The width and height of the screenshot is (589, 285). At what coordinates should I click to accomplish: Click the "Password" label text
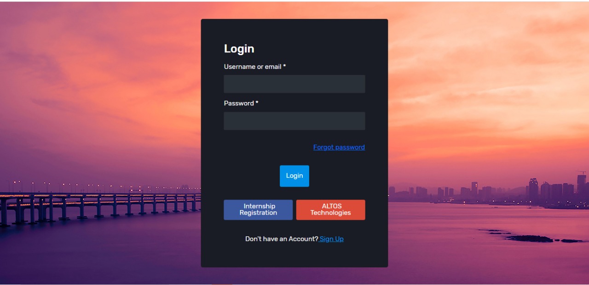pyautogui.click(x=239, y=103)
